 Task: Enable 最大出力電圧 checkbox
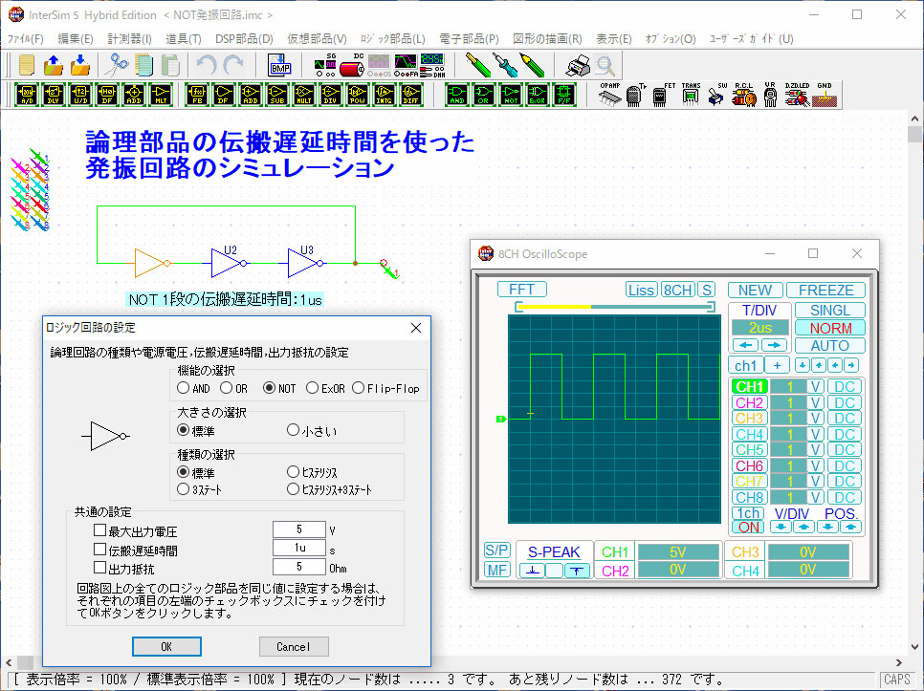click(99, 530)
